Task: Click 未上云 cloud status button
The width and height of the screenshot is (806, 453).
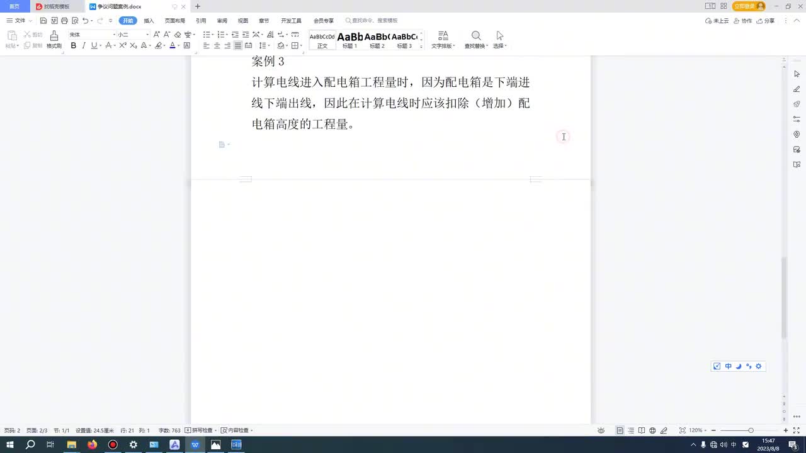Action: (717, 21)
